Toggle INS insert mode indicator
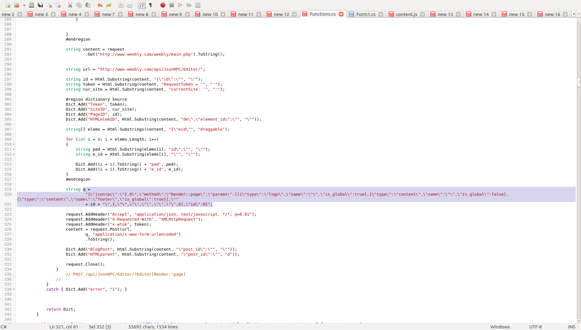The height and width of the screenshot is (330, 581). pos(572,327)
